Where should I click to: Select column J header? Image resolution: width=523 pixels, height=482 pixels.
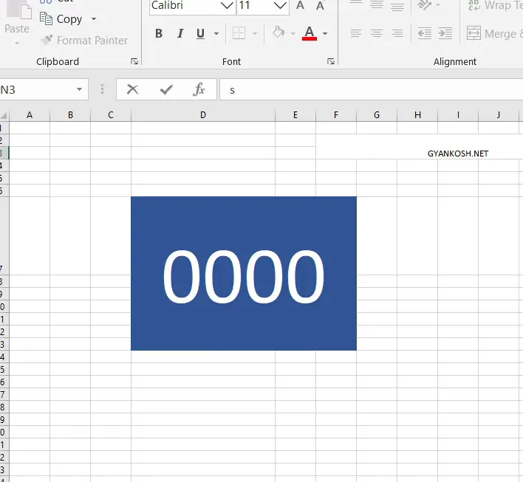(x=499, y=115)
